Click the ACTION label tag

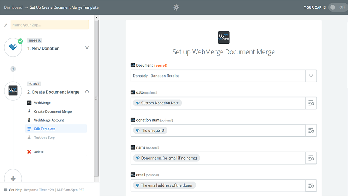click(x=34, y=83)
